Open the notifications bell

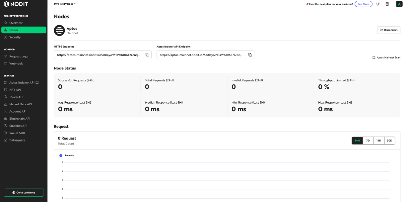point(378,4)
